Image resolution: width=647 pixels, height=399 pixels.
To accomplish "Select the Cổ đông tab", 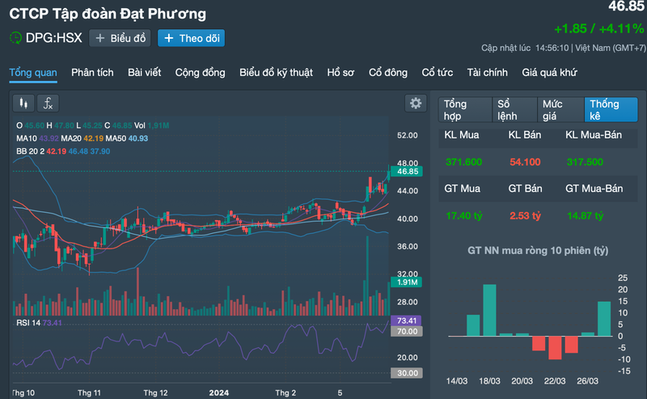I will [388, 73].
